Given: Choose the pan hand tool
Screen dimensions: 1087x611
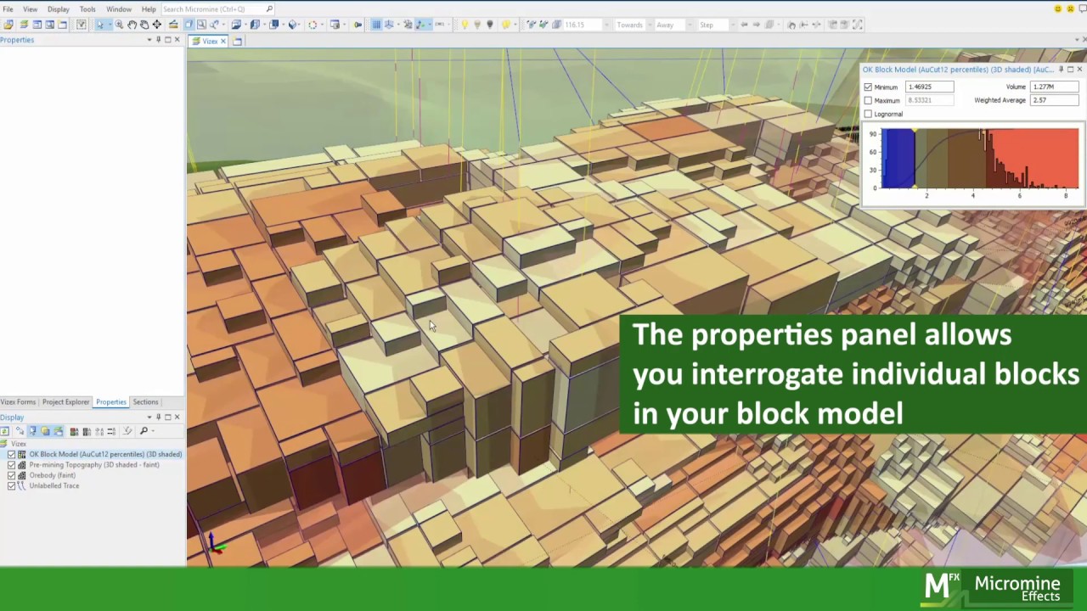Looking at the screenshot, I should coord(132,25).
